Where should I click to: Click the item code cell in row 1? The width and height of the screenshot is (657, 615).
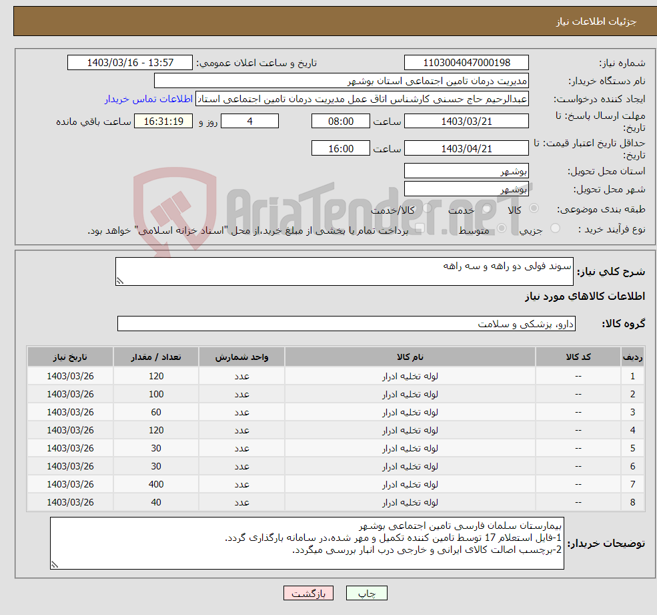[578, 377]
